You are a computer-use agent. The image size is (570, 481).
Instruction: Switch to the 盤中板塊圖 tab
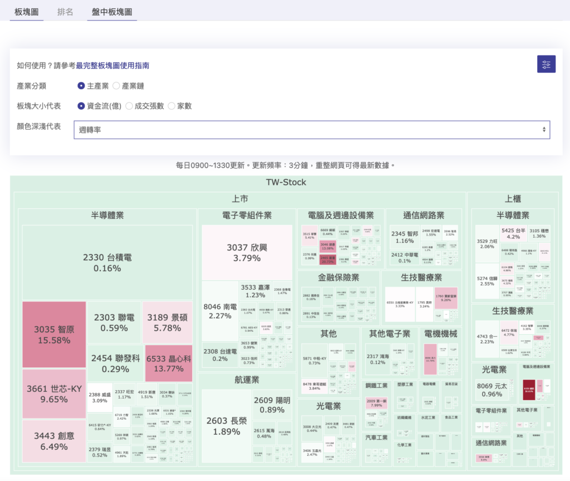(x=112, y=12)
